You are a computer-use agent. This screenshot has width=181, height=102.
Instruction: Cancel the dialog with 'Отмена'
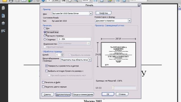122,94
